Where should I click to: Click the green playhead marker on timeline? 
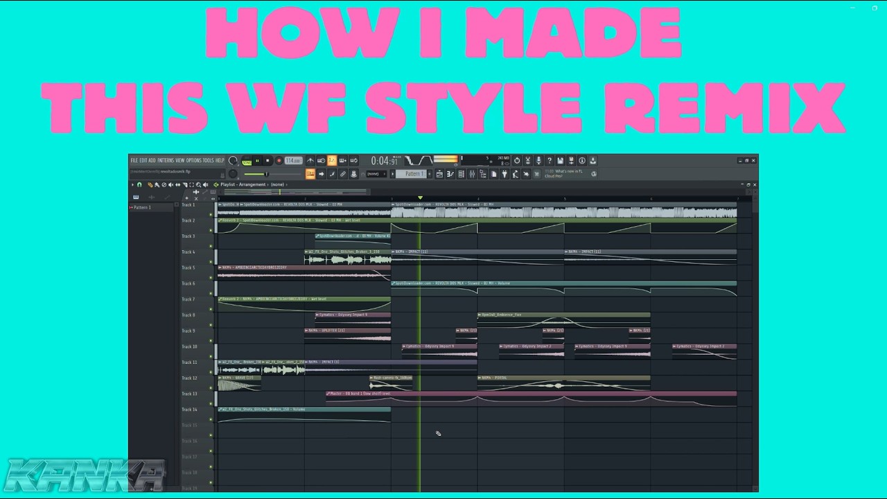pyautogui.click(x=420, y=198)
